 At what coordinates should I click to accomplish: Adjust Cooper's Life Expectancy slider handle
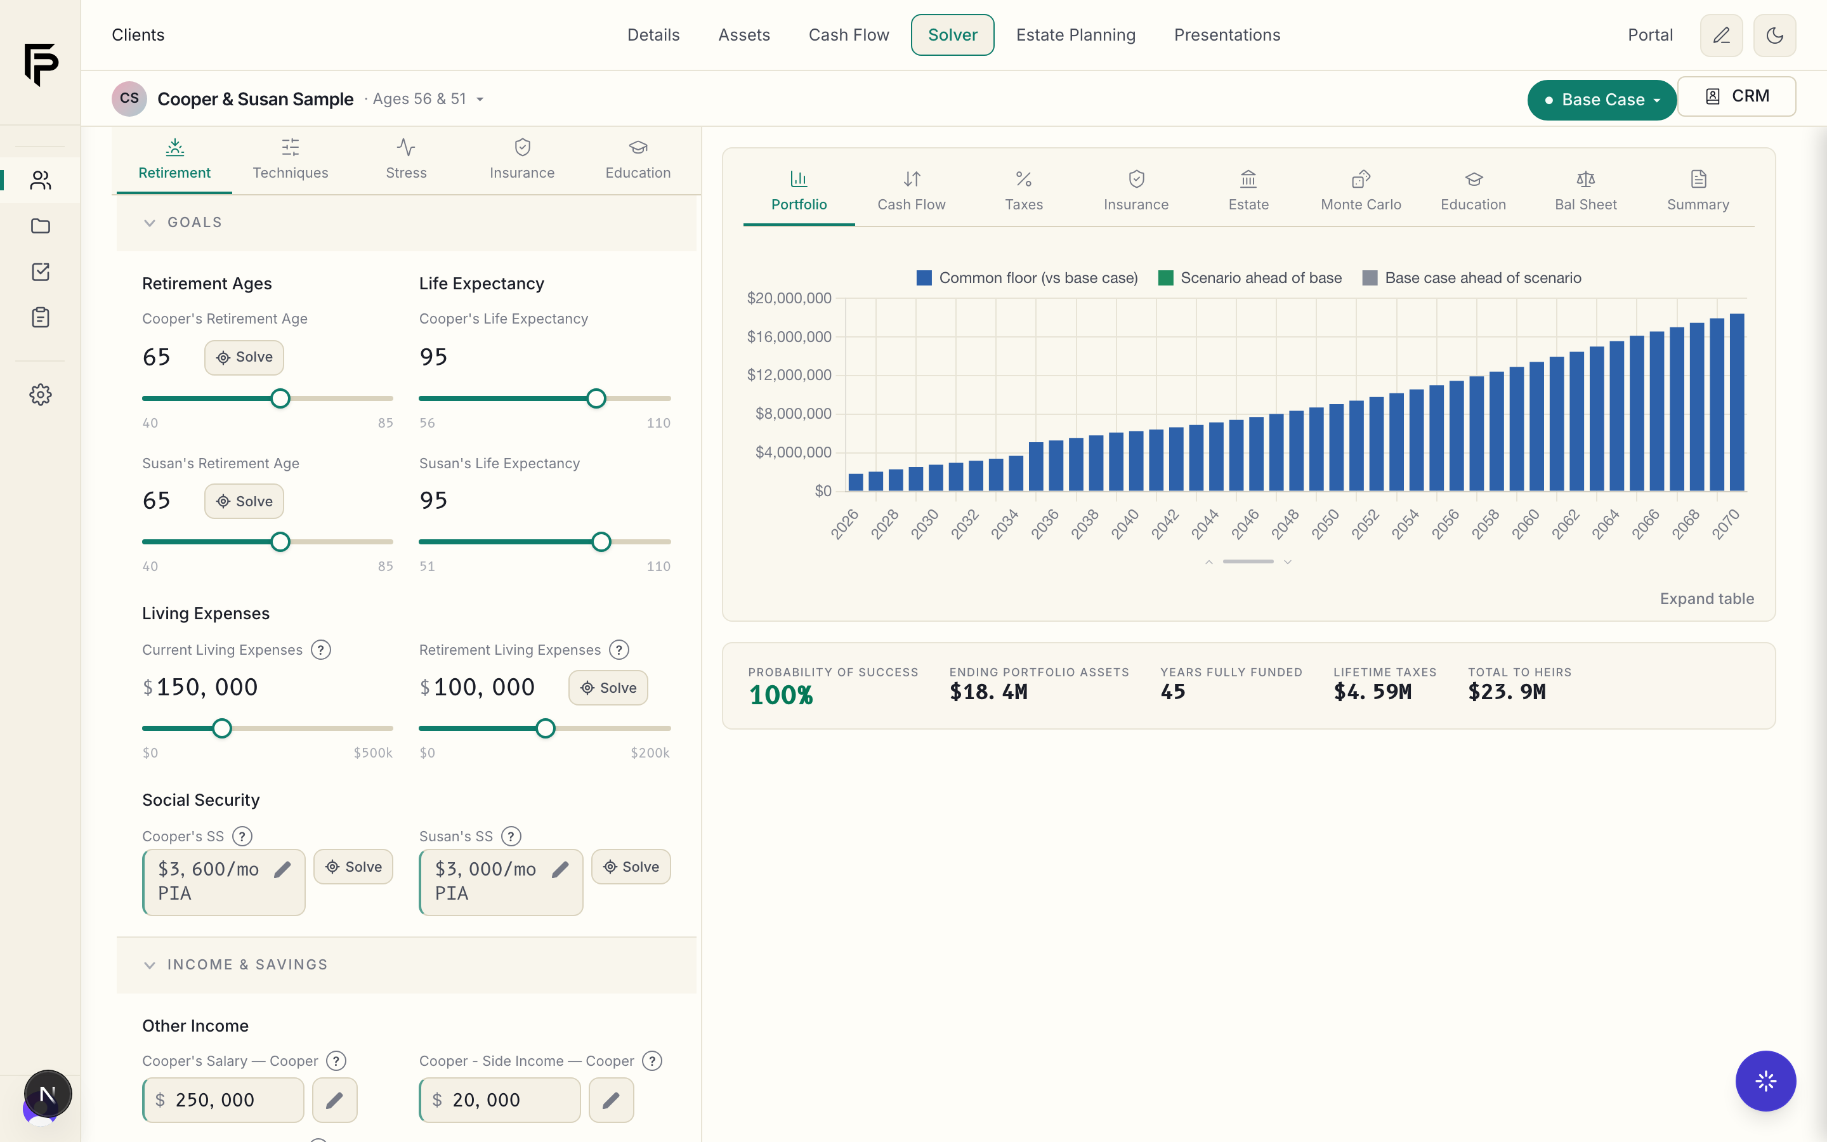596,399
